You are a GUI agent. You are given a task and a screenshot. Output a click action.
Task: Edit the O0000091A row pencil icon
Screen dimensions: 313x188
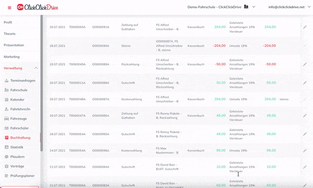305,27
